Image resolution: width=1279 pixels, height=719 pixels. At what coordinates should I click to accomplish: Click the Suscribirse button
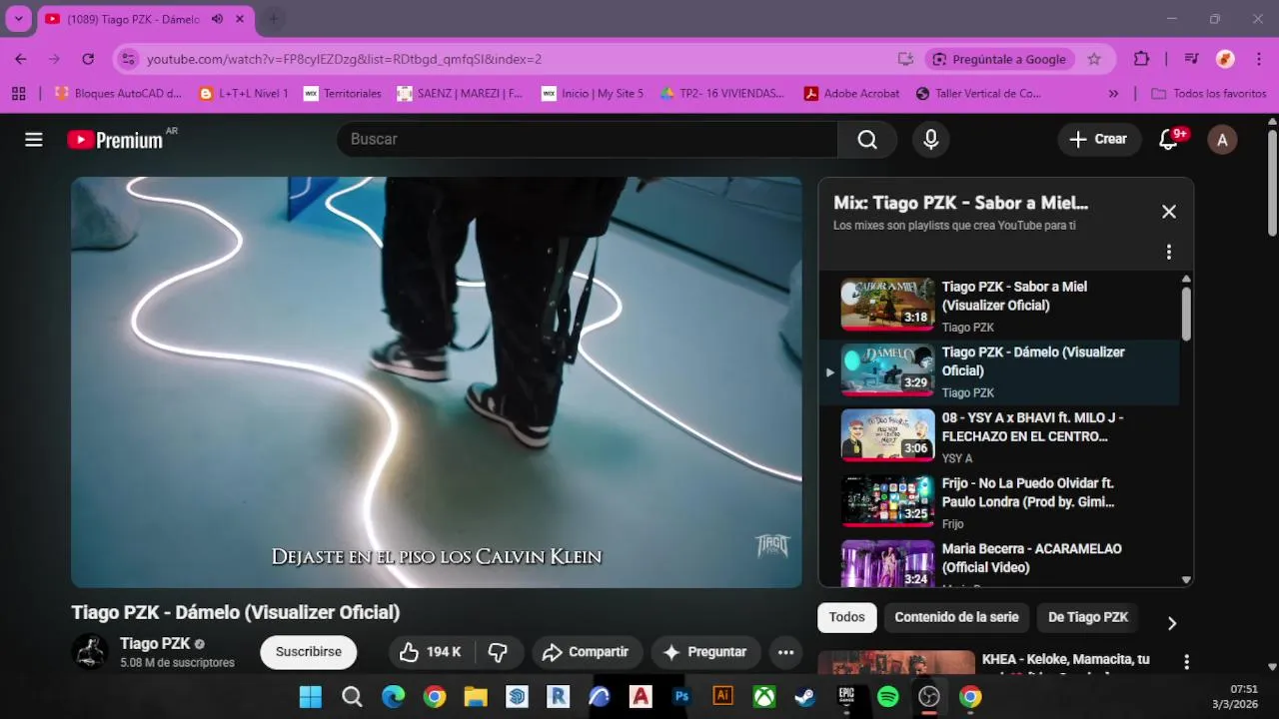pos(309,652)
